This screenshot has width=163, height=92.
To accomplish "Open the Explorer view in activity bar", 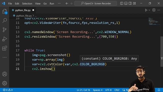I will tap(5, 11).
